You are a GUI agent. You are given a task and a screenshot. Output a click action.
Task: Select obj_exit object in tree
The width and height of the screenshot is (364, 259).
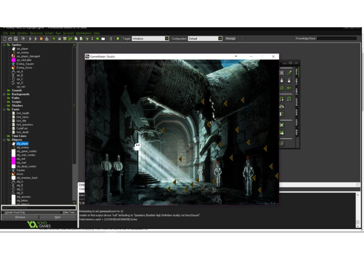(20, 159)
